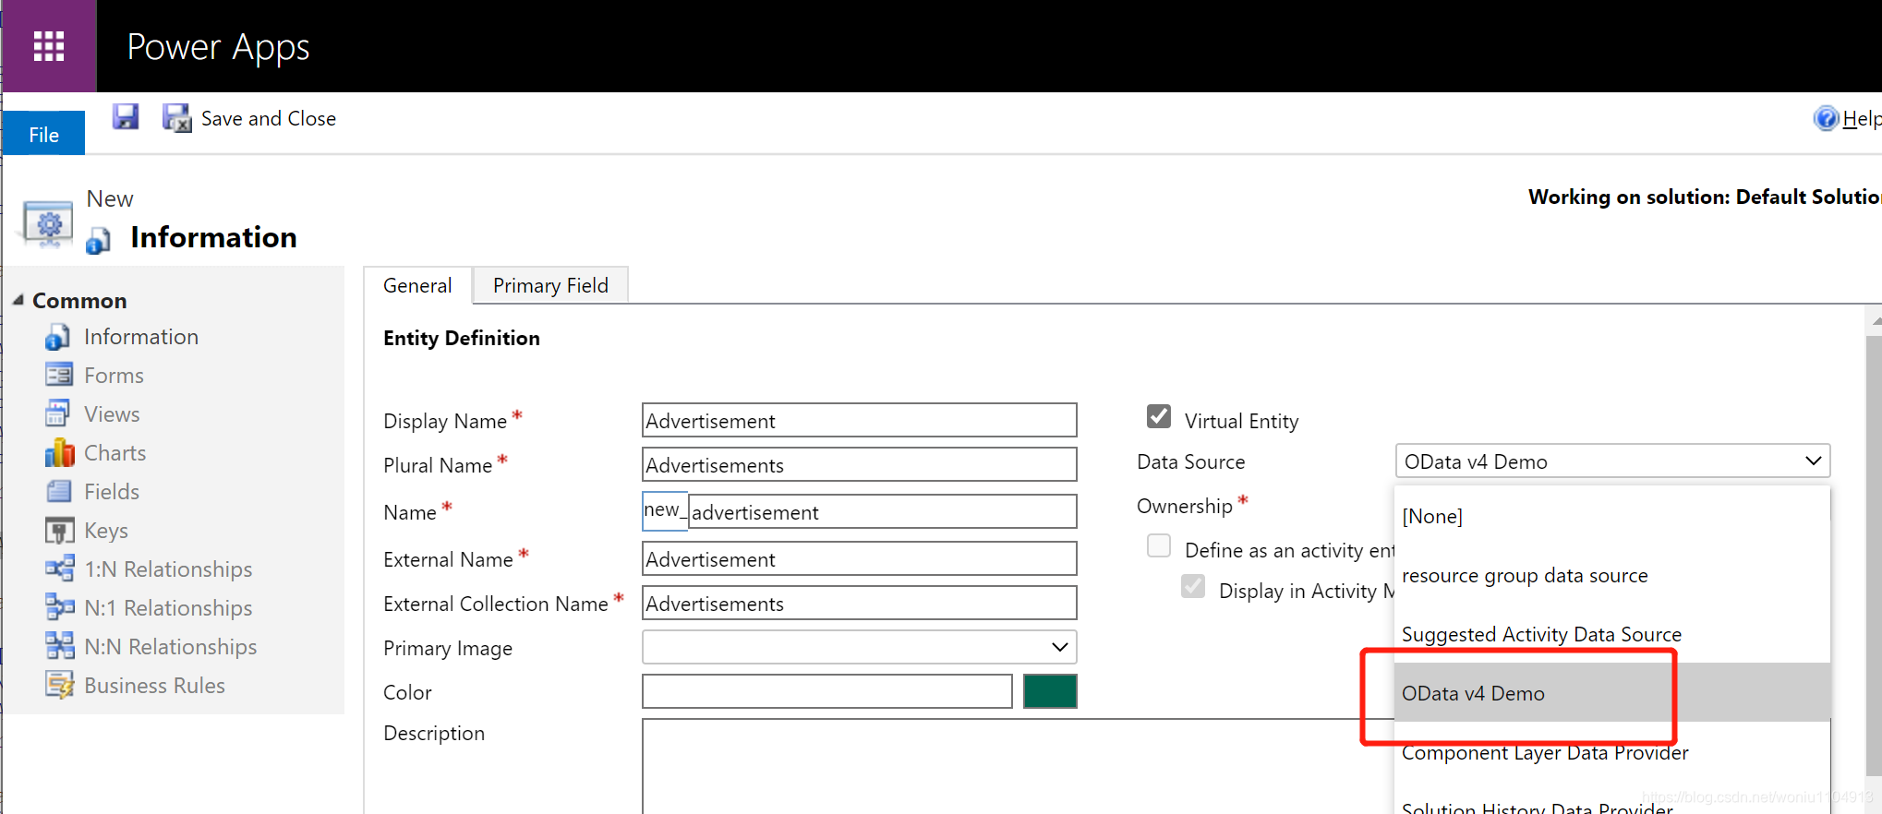Open the Help question mark icon

1826,118
